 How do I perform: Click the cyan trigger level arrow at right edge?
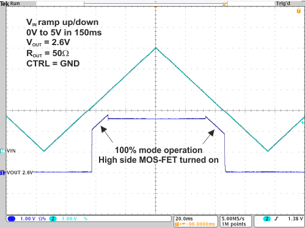[303, 123]
